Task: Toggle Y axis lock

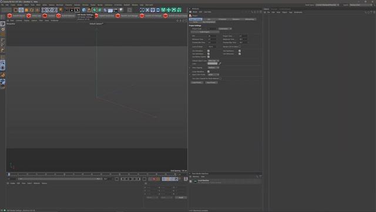Action: (49, 10)
